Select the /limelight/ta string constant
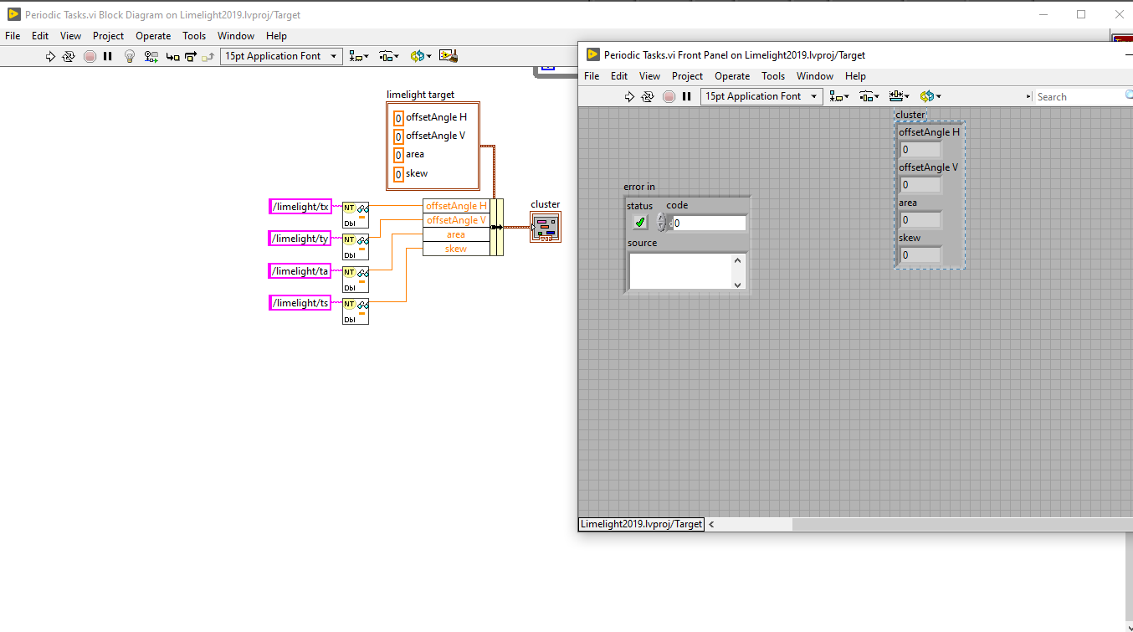This screenshot has width=1133, height=632. (x=300, y=270)
